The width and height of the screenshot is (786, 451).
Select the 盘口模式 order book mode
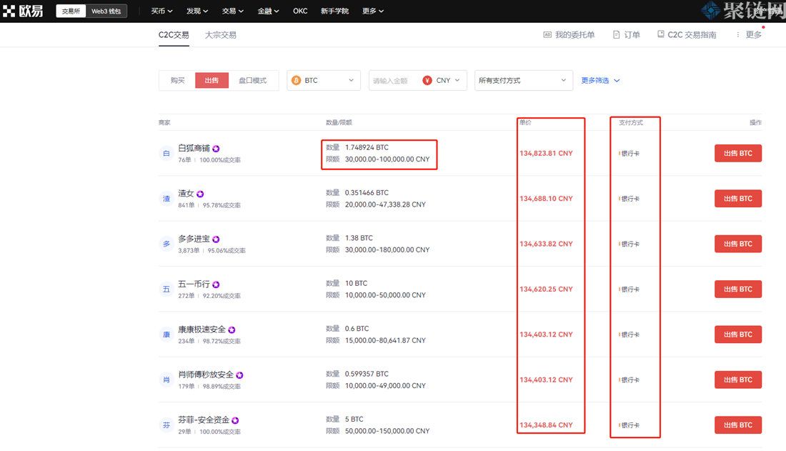pos(252,80)
